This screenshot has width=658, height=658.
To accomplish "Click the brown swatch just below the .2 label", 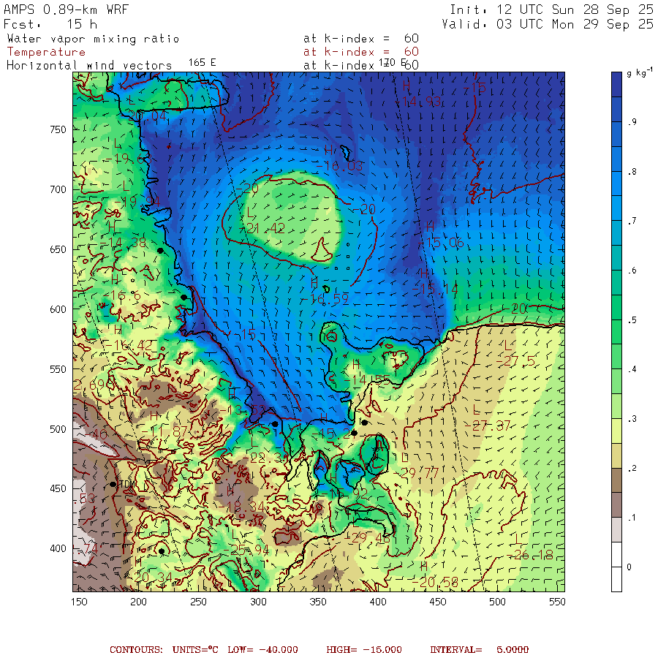I will (616, 480).
